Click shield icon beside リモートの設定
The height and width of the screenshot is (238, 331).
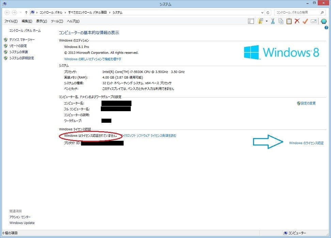pyautogui.click(x=6, y=46)
